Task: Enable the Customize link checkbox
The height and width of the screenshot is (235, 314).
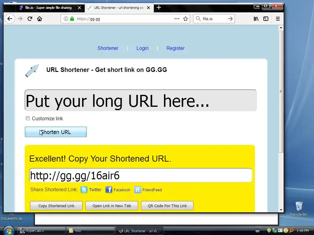Action: tap(28, 118)
